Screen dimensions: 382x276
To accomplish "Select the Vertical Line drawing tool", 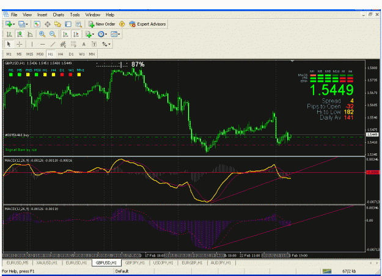I will coord(32,45).
